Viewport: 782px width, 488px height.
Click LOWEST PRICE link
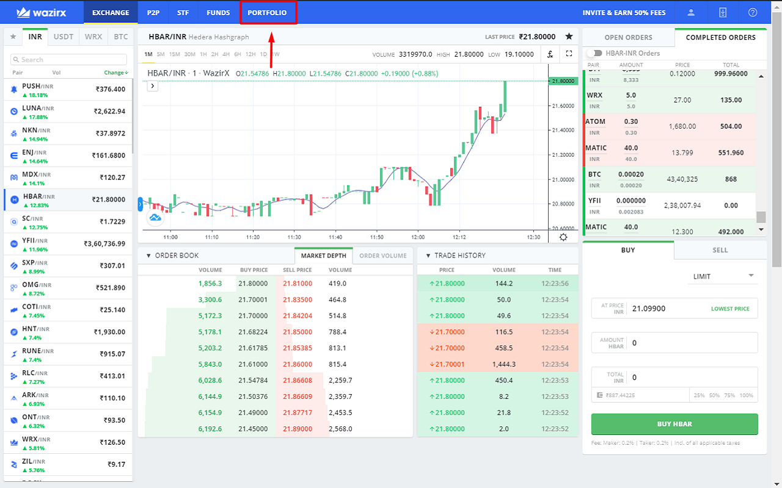730,309
